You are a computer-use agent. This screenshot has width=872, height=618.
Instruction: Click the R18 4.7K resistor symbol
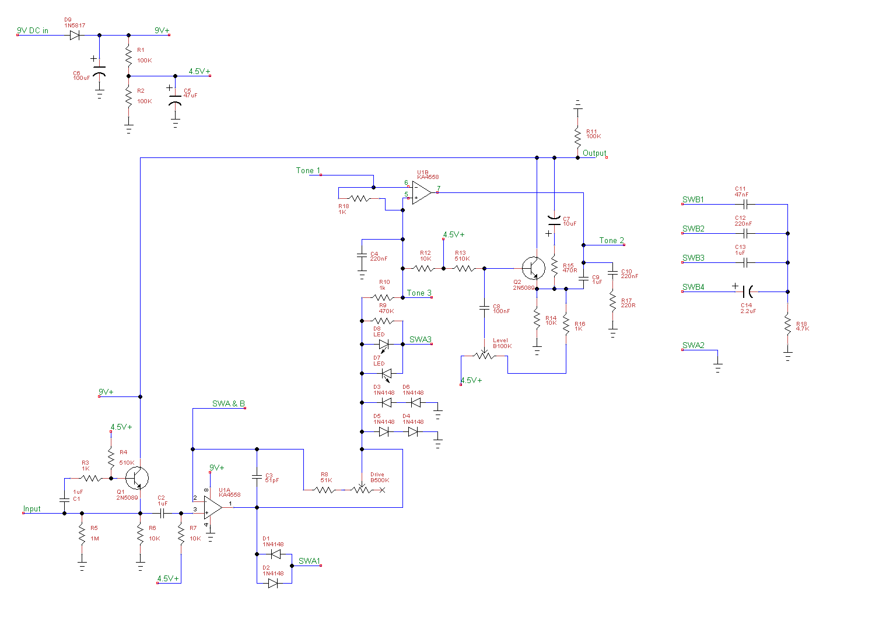[x=787, y=324]
